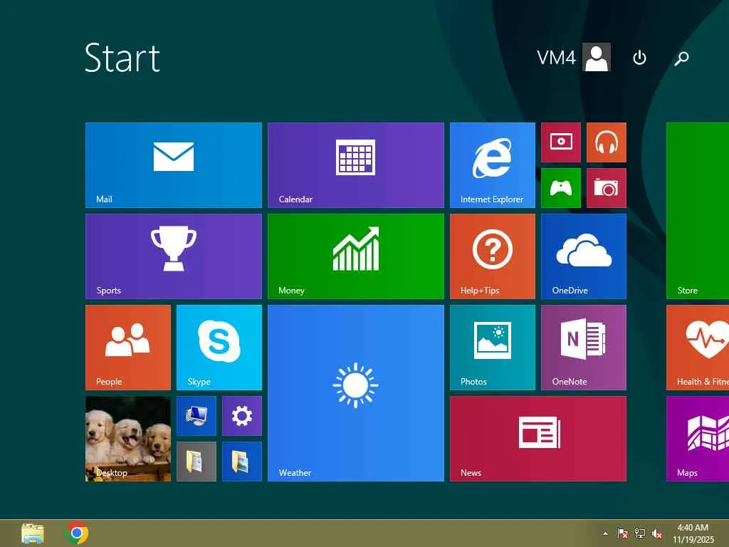The image size is (729, 547).
Task: Launch the Skype tile
Action: 219,348
